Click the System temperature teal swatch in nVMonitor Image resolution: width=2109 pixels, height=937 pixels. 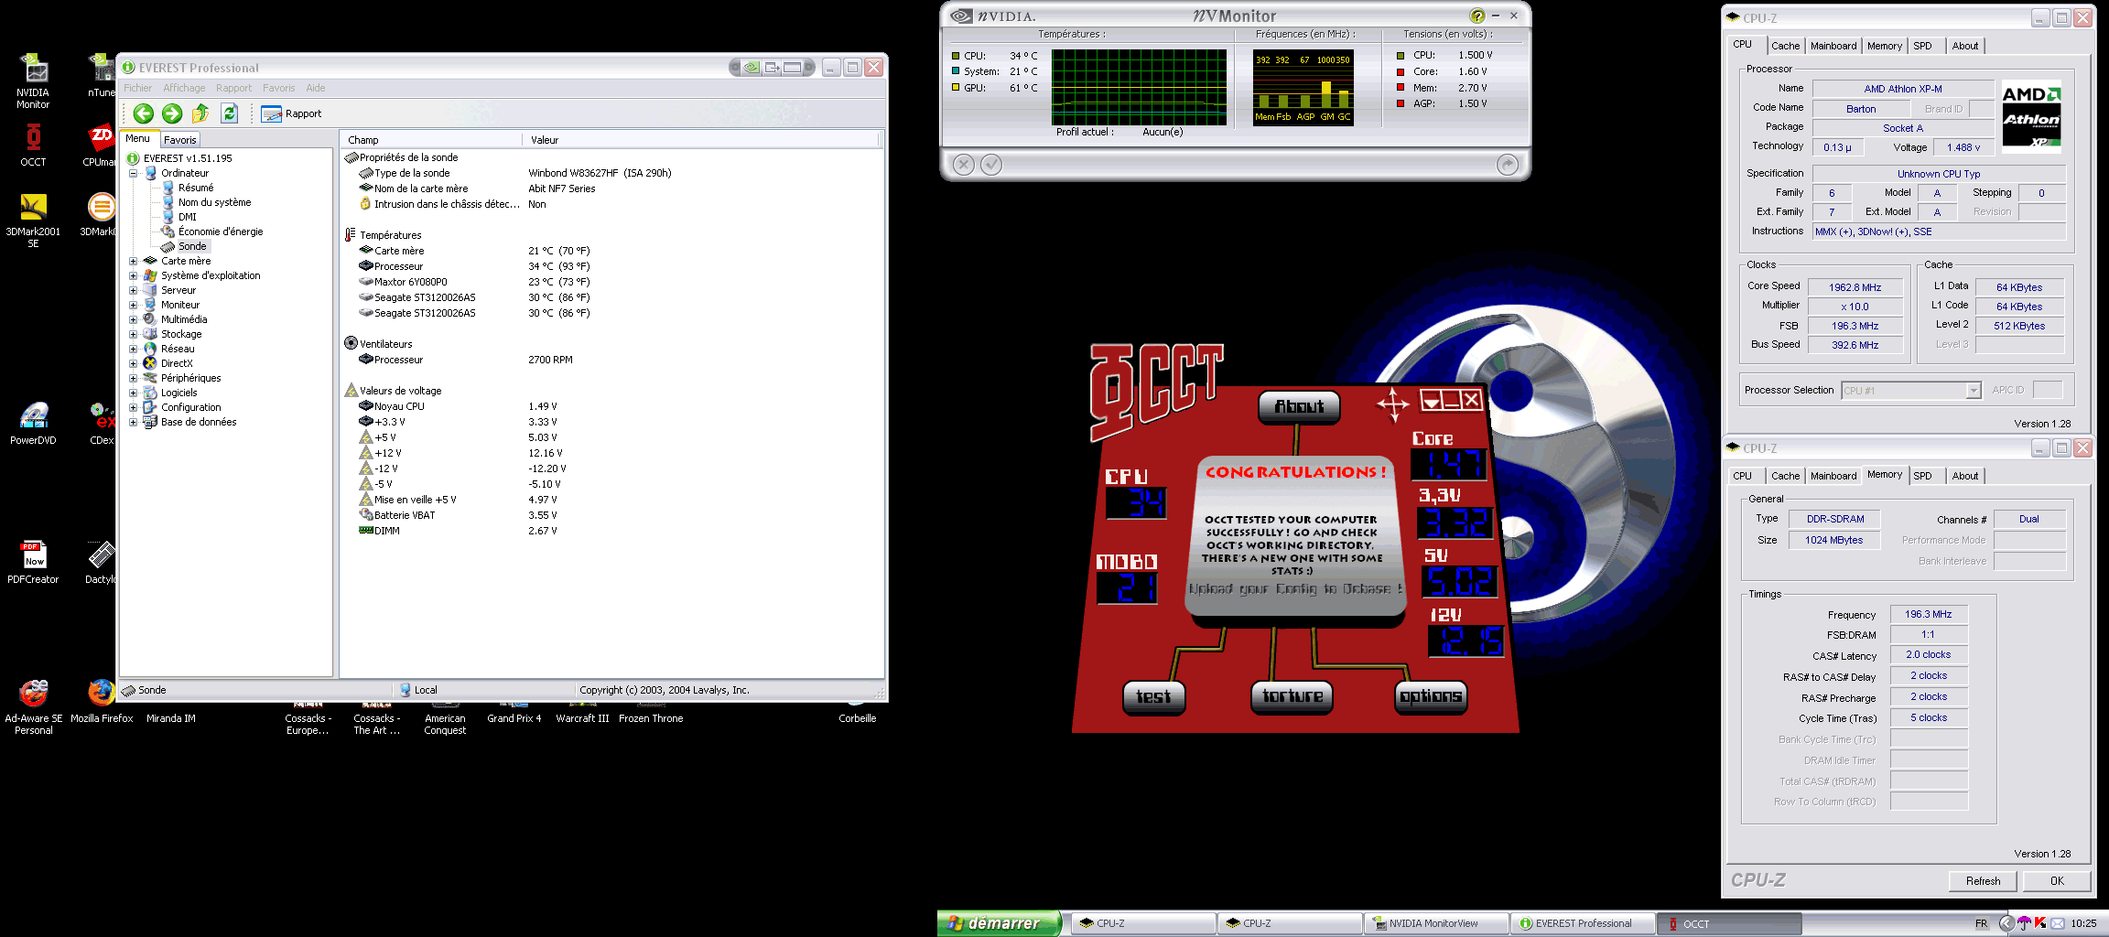click(x=956, y=71)
